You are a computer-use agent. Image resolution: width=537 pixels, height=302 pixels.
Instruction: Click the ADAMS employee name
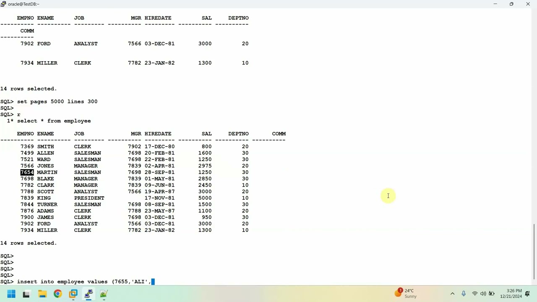pyautogui.click(x=45, y=211)
